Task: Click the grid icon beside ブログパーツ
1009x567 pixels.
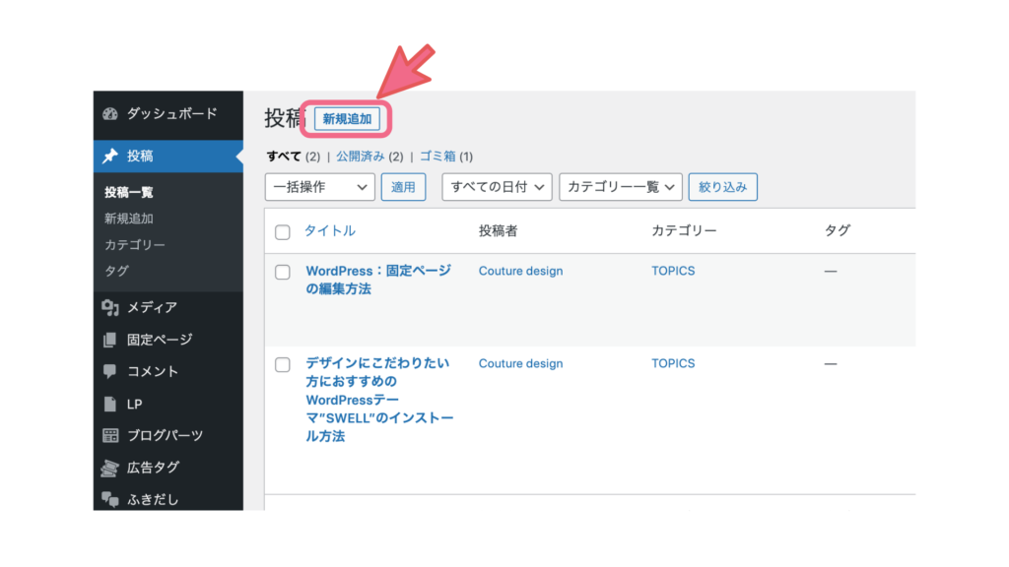Action: [x=110, y=435]
